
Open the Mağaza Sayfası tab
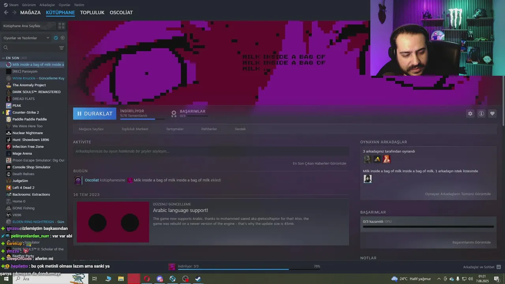91,129
